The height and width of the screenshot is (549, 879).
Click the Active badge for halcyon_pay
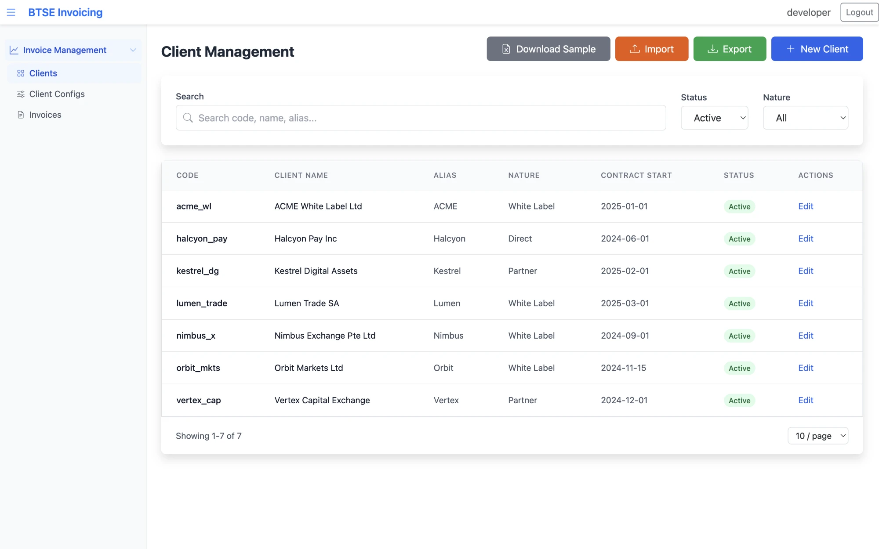pyautogui.click(x=739, y=239)
